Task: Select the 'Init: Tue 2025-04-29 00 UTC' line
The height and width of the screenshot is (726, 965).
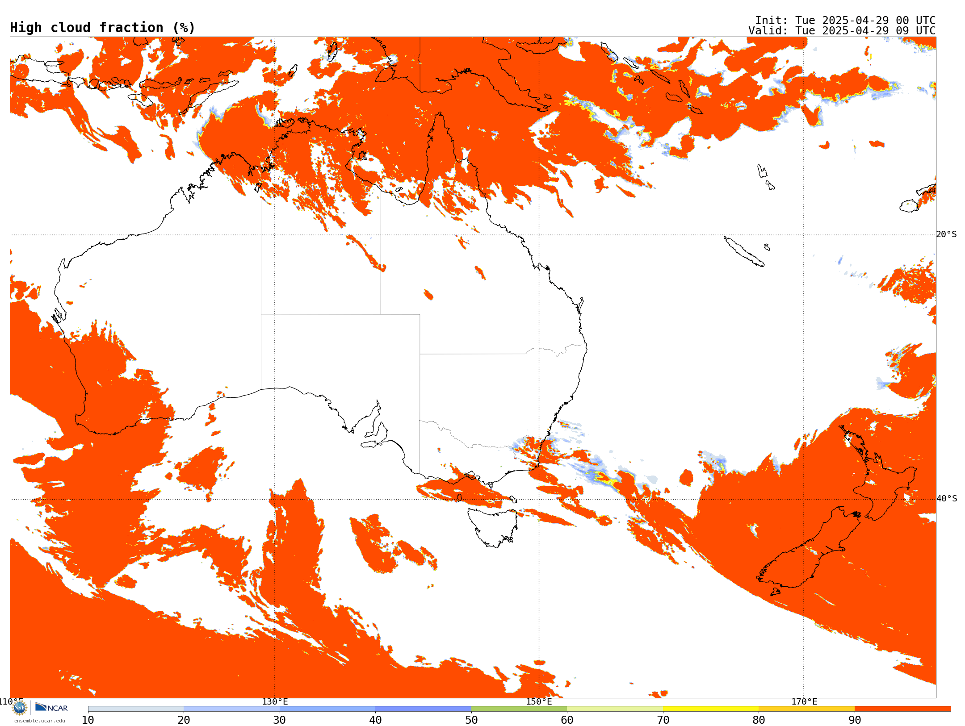Action: coord(845,21)
